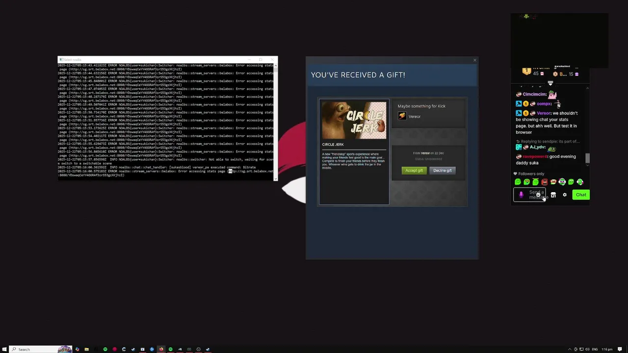Click the chat scrollbar up arrow
This screenshot has width=628, height=353.
[x=587, y=88]
